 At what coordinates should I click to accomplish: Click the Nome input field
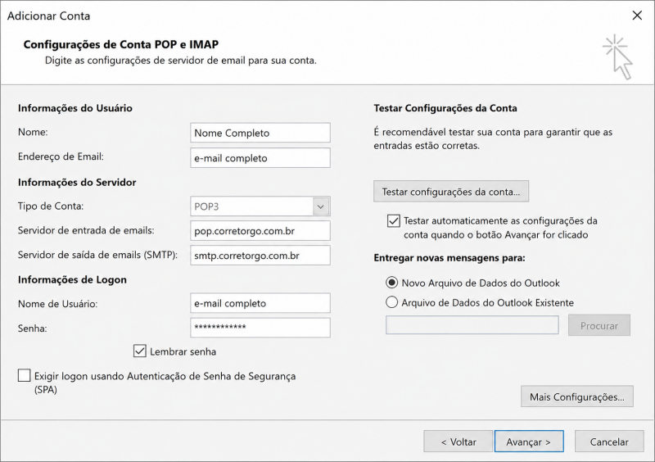point(260,133)
